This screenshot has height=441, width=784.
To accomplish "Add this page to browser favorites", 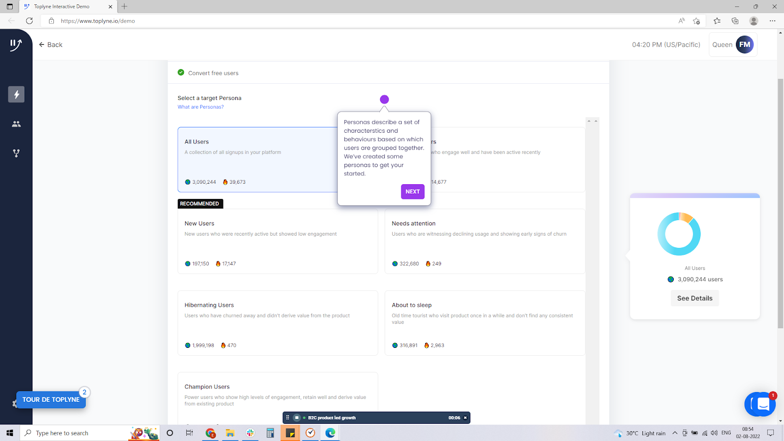I will [696, 21].
